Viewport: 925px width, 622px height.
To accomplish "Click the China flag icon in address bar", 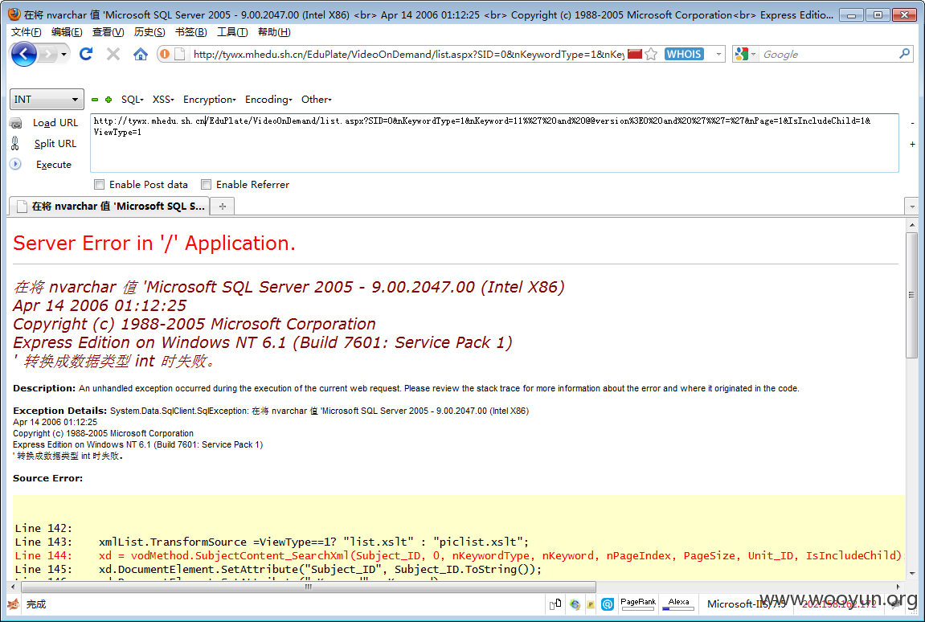I will 635,55.
